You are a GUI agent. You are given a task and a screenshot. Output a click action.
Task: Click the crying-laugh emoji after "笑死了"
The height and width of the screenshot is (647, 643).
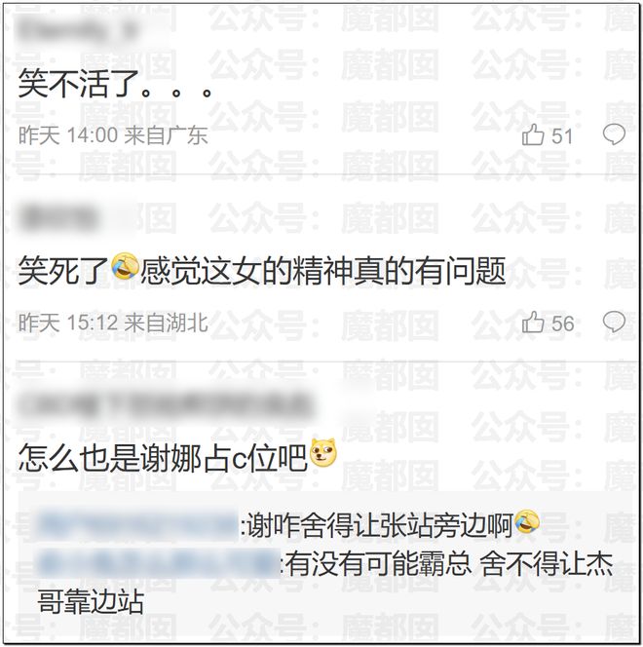(x=125, y=267)
